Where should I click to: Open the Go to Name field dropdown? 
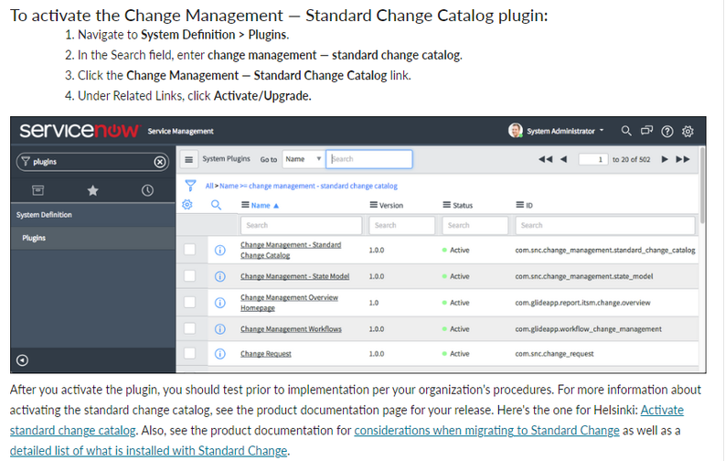click(303, 159)
